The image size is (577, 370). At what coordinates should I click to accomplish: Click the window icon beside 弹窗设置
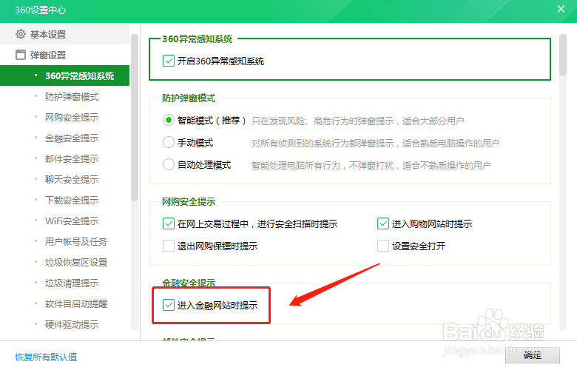pos(21,55)
